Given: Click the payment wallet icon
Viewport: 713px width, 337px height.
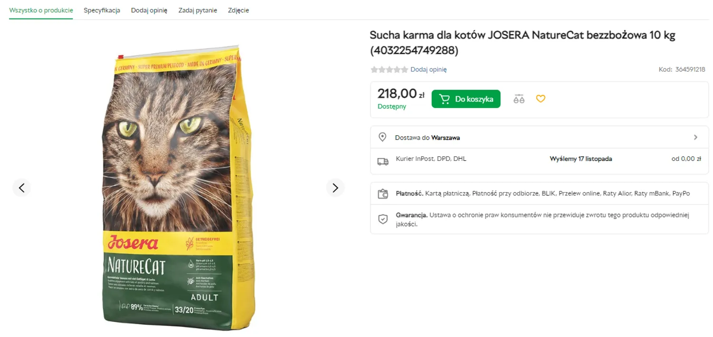Looking at the screenshot, I should coord(383,194).
